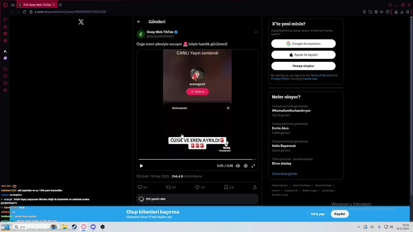
Task: Open the Aria AI sidebar icon
Action: tap(5, 51)
